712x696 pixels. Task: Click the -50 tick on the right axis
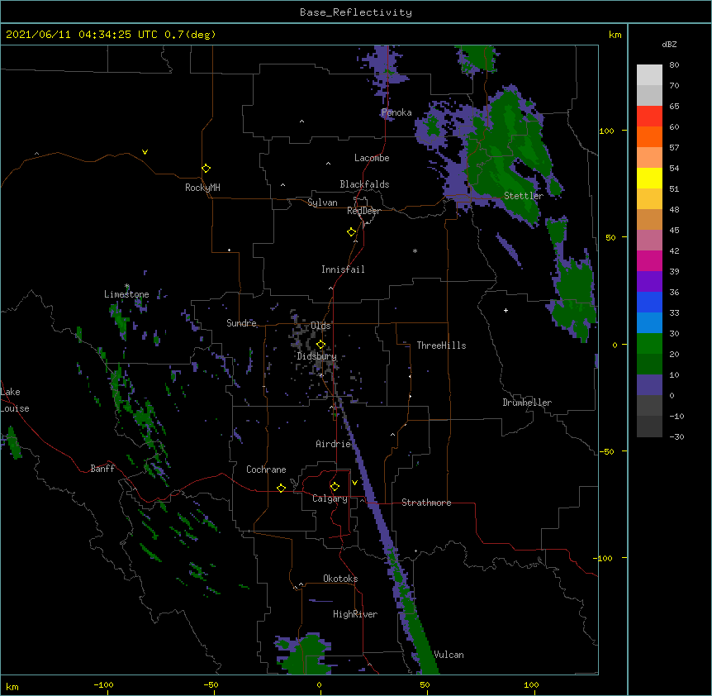click(x=607, y=451)
